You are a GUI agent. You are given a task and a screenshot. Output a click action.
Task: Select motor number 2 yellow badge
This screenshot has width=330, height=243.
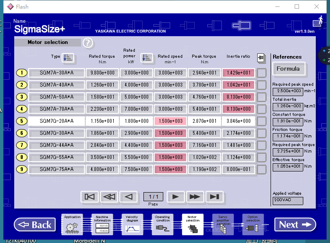pyautogui.click(x=22, y=85)
